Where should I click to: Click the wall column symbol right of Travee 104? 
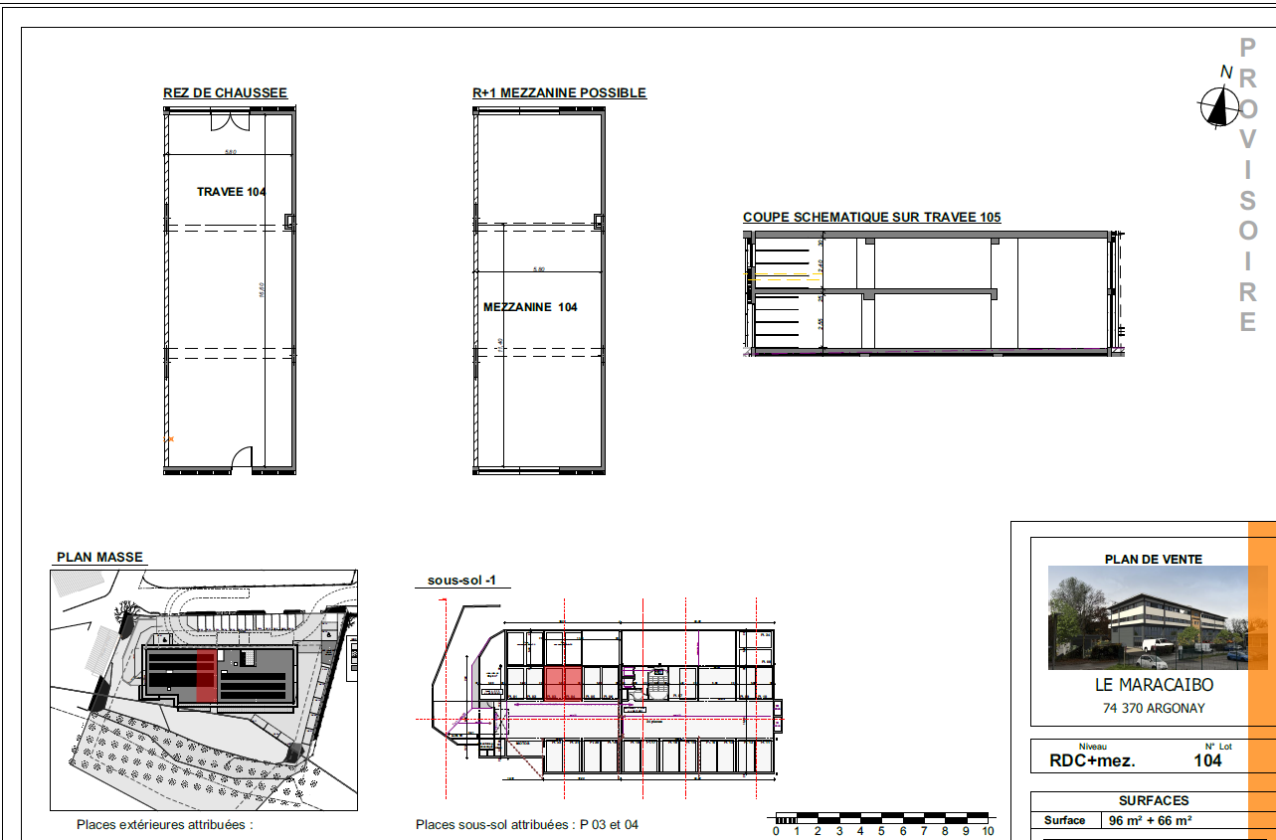(289, 221)
